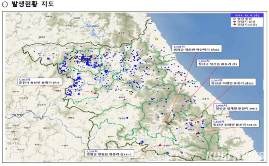The image size is (269, 166).
Task: Click the 영월군 map label
Action: pos(167,145)
